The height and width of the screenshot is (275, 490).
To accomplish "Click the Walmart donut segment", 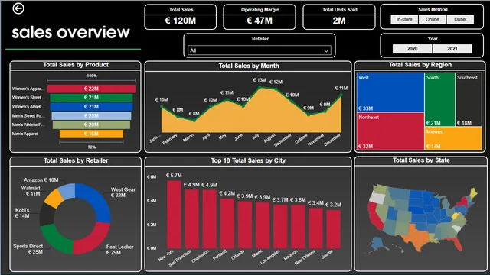I will coord(54,199).
